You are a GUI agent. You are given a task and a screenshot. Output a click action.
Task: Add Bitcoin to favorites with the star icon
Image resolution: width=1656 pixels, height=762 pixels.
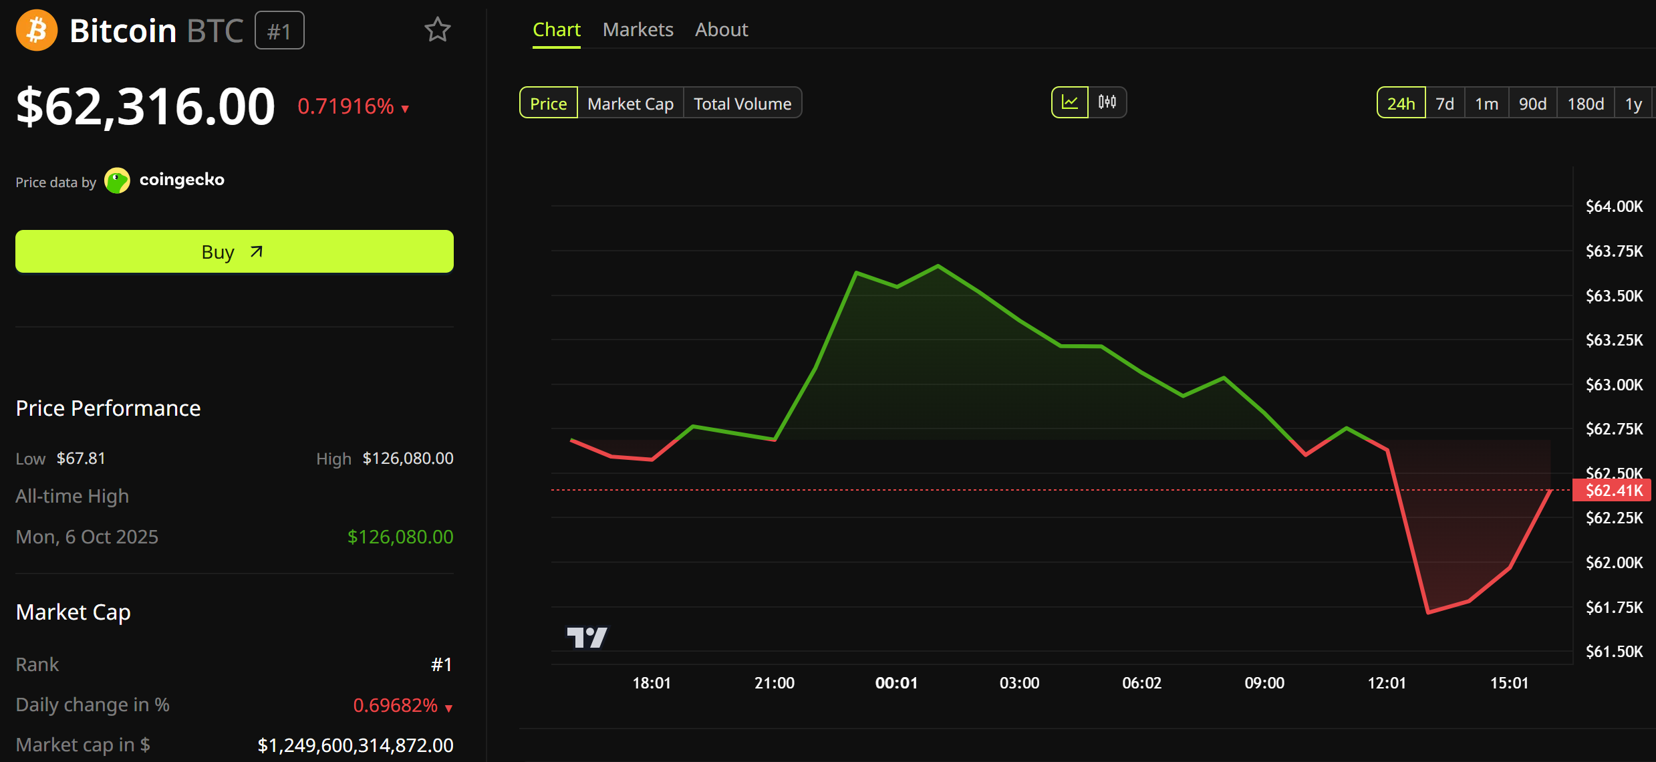click(438, 30)
